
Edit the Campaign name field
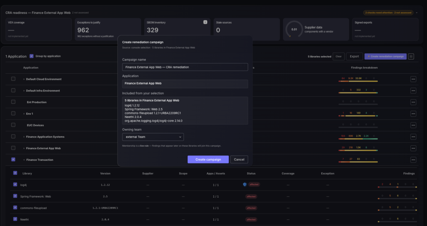point(185,67)
